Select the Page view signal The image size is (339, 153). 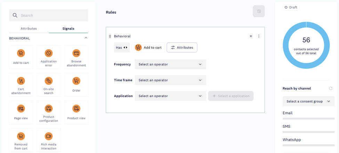pos(21,112)
